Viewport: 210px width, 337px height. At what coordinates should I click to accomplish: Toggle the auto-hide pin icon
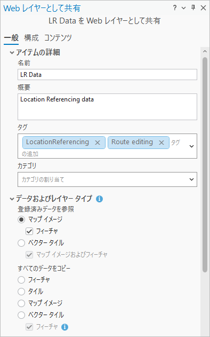coord(193,7)
